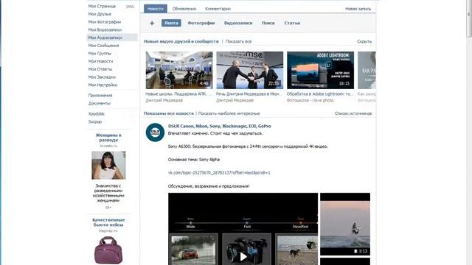Select the Статьи filter
The image size is (472, 265).
292,23
